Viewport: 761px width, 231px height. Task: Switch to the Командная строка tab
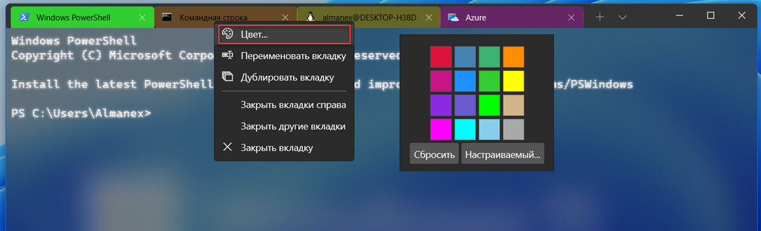(226, 17)
